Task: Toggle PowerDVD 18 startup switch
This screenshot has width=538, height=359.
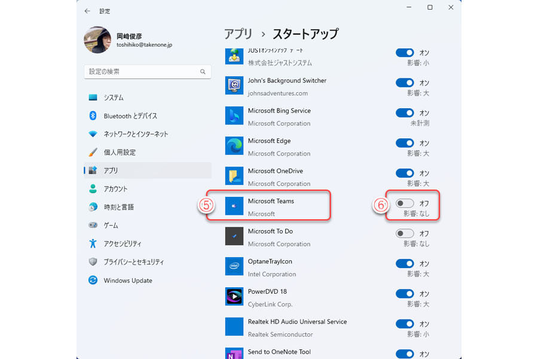Action: pos(405,294)
